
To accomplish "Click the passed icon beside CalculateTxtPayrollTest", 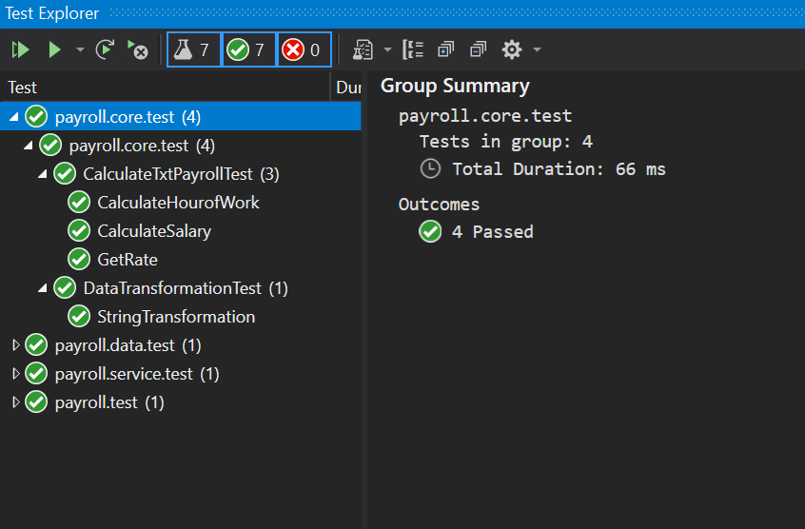I will [65, 173].
